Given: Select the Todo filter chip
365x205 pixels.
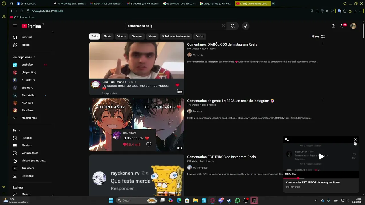Looking at the screenshot, I should 94,36.
